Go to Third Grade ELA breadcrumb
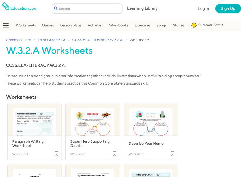This screenshot has height=177, width=241. click(x=52, y=40)
